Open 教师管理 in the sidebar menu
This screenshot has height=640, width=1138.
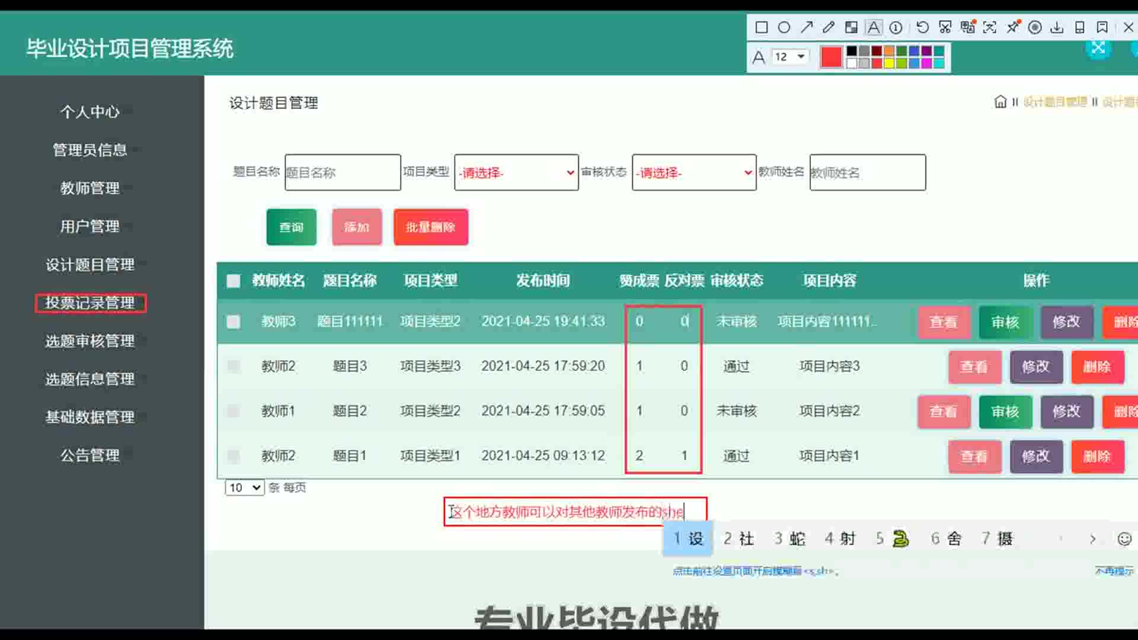90,188
